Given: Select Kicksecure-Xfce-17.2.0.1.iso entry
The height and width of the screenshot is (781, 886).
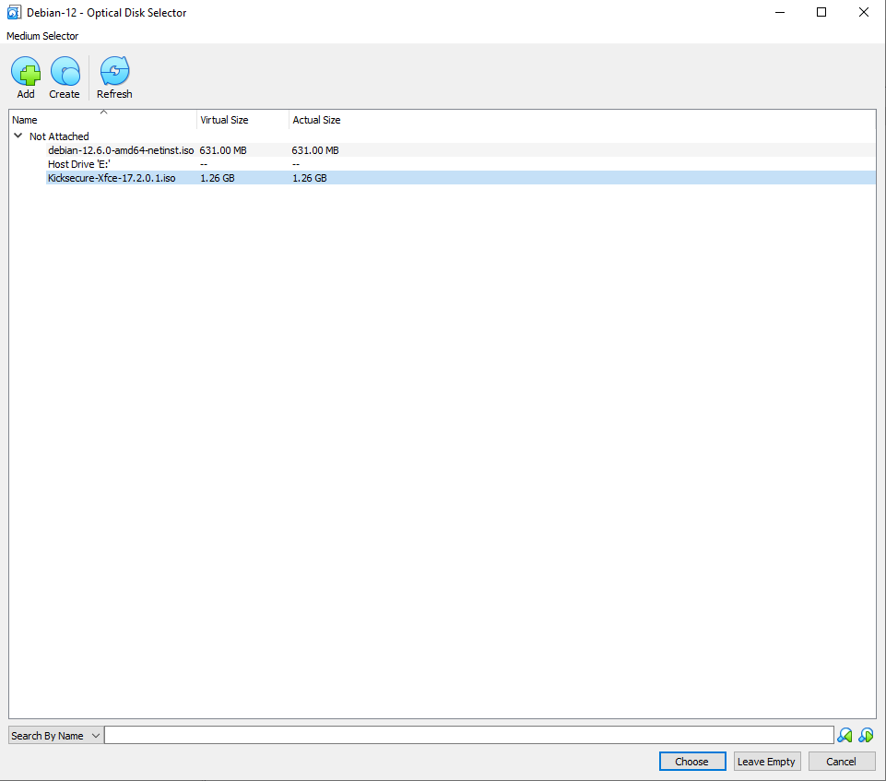Looking at the screenshot, I should tap(112, 178).
